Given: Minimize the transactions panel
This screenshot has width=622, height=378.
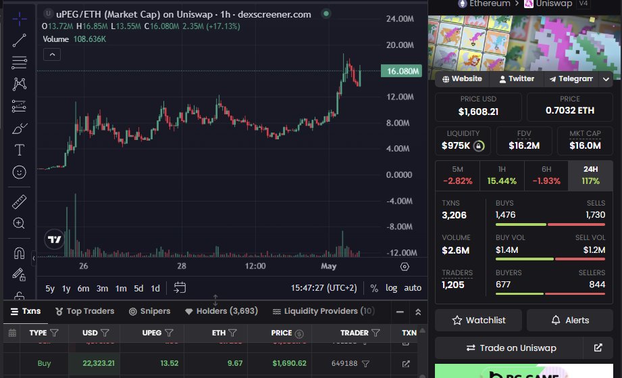Looking at the screenshot, I should (400, 312).
